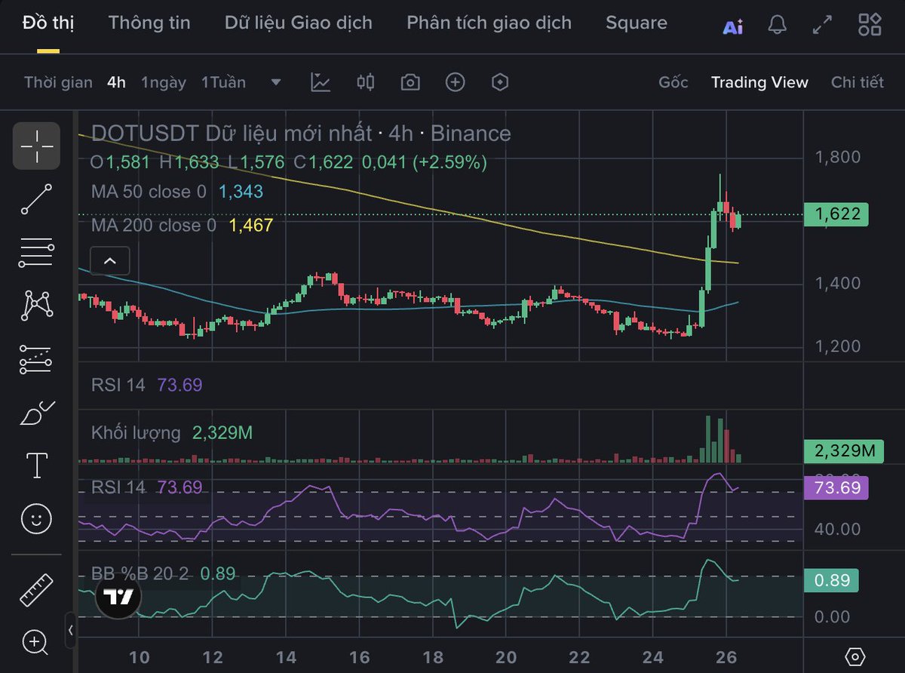Viewport: 905px width, 673px height.
Task: Switch to Gốc chart view
Action: tap(673, 82)
